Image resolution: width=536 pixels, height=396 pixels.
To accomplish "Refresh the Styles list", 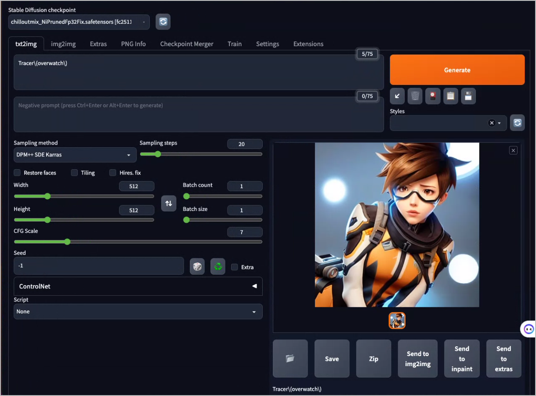I will [517, 123].
